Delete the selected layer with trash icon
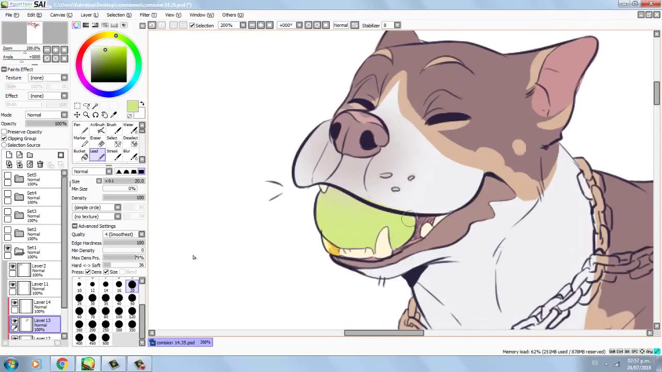The height and width of the screenshot is (372, 662). click(40, 164)
